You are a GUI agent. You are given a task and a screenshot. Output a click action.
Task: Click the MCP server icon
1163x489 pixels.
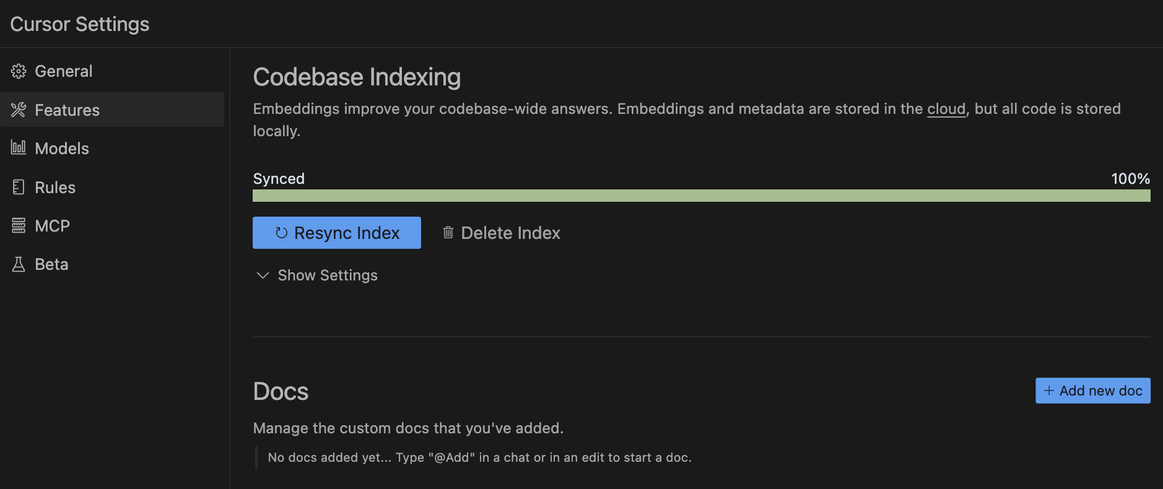tap(19, 225)
